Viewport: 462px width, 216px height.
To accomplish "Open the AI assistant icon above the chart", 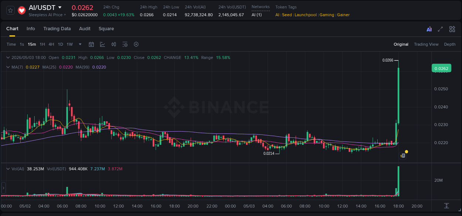I will point(429,29).
